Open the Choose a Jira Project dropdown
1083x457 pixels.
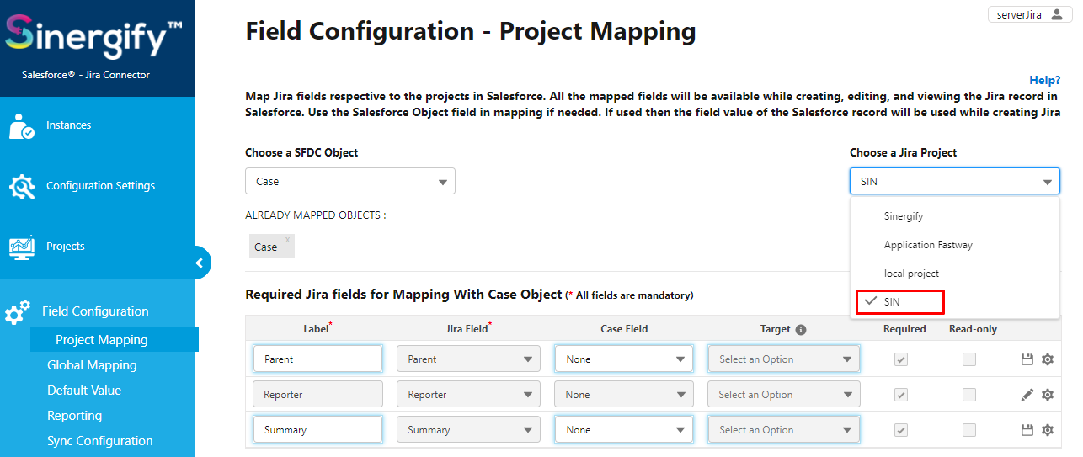point(955,182)
